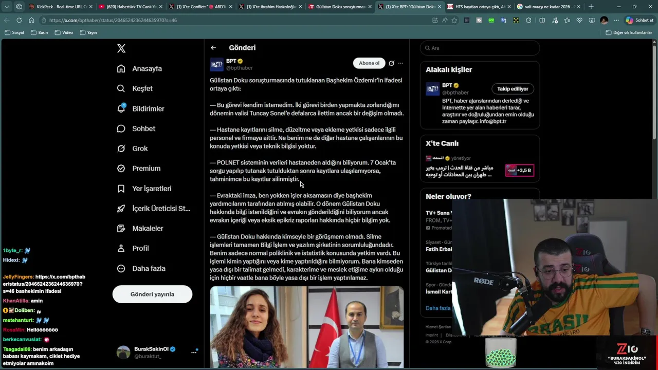Open Copilot Sohbet et button
The image size is (658, 370).
pos(639,20)
